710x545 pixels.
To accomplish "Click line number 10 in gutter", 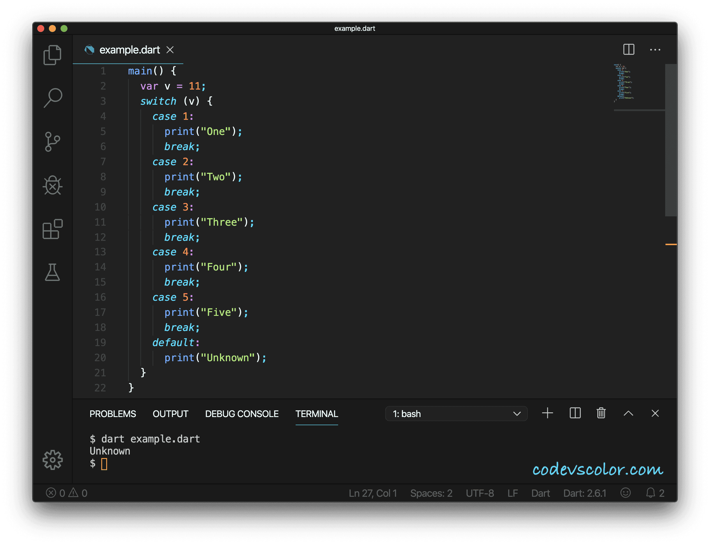I will (100, 207).
